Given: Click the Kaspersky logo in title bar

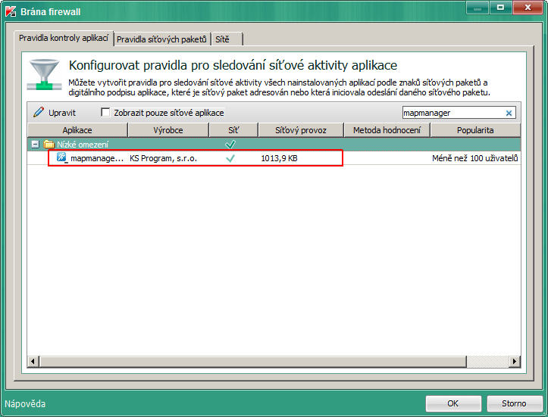Looking at the screenshot, I should click(x=11, y=11).
